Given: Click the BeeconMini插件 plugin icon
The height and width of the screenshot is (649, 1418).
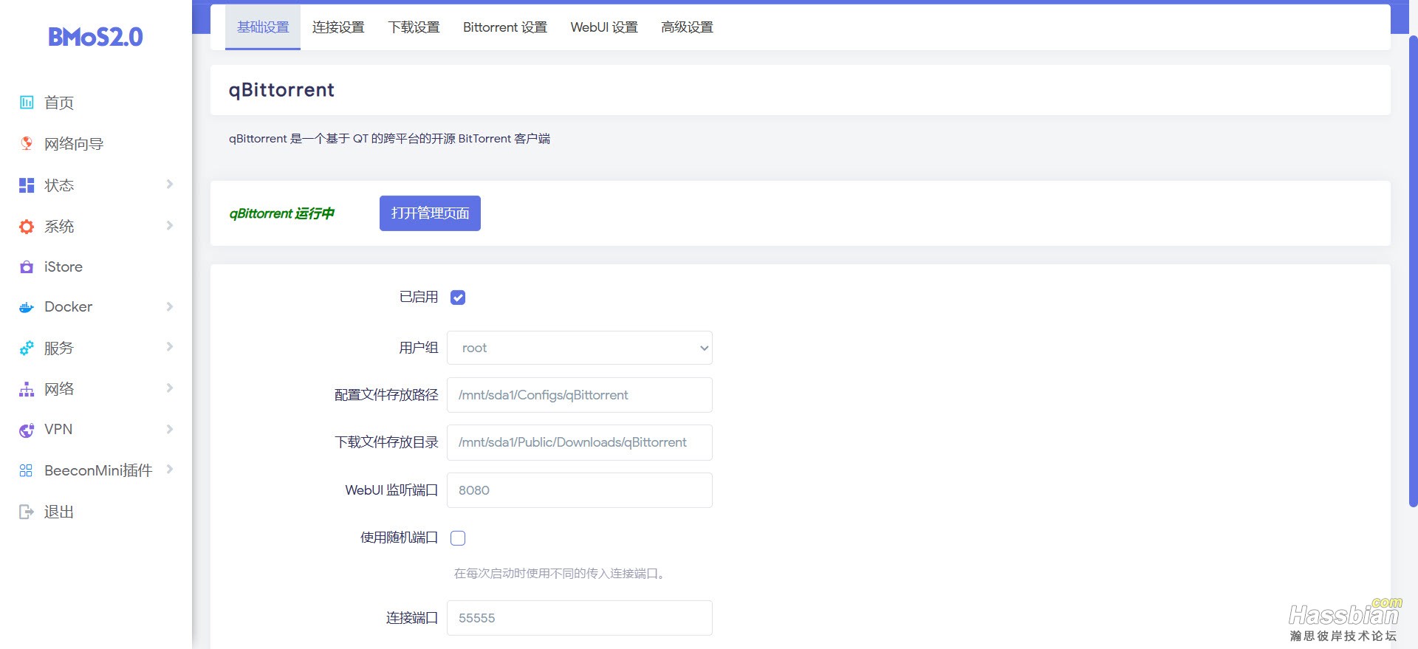Looking at the screenshot, I should (26, 470).
